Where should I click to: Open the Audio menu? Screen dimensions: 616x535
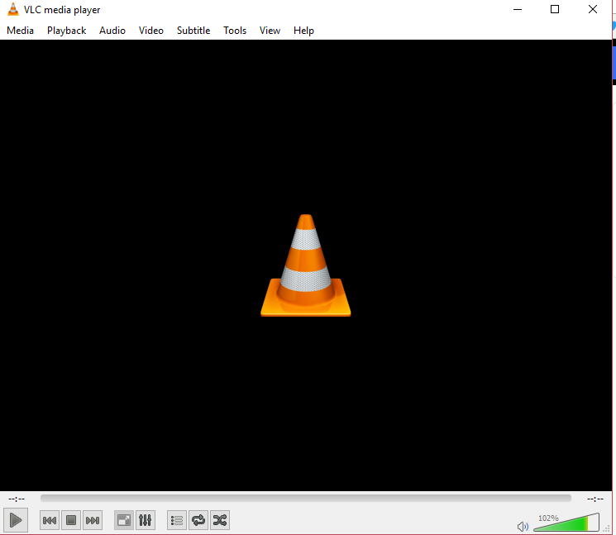coord(112,31)
